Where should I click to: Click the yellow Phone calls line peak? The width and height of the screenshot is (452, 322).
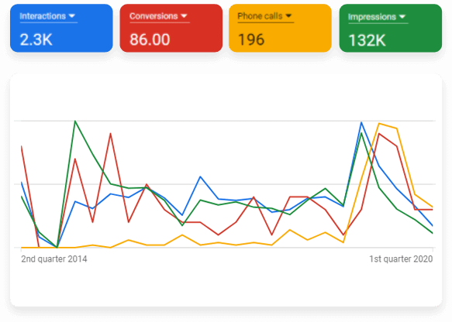[379, 124]
